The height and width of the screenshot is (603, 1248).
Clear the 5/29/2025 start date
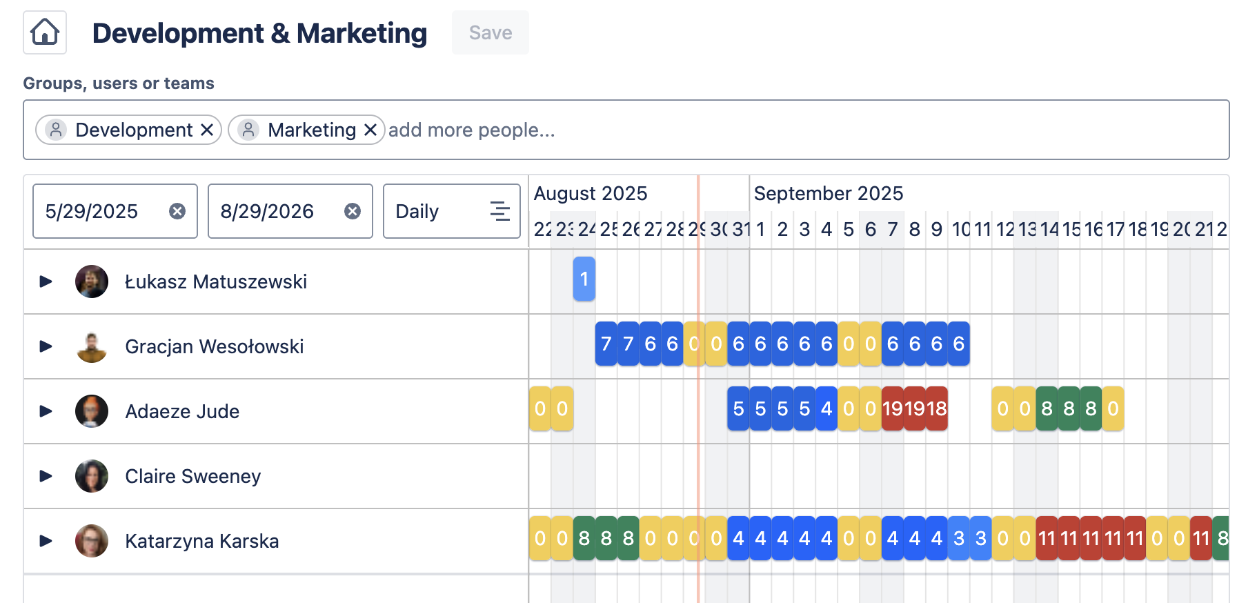tap(177, 211)
